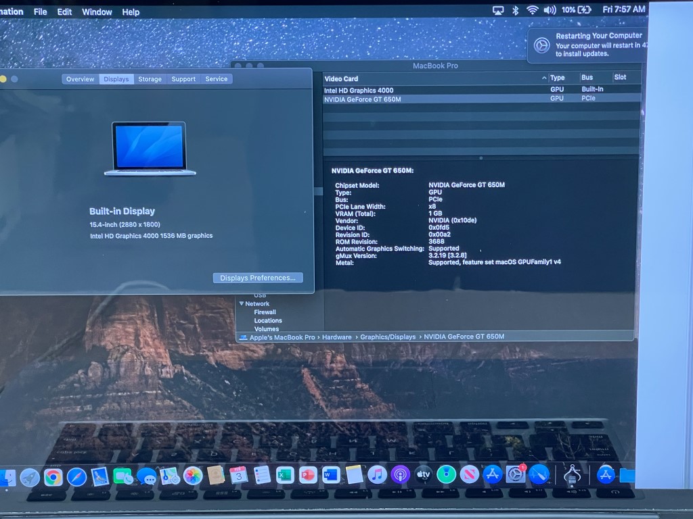Click the Type column header
The height and width of the screenshot is (519, 693).
click(558, 78)
